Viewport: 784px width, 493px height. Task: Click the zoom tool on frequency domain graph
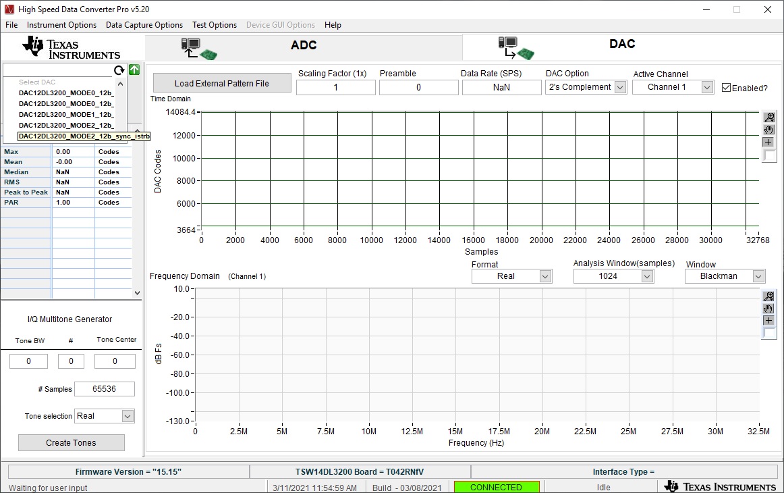(768, 296)
